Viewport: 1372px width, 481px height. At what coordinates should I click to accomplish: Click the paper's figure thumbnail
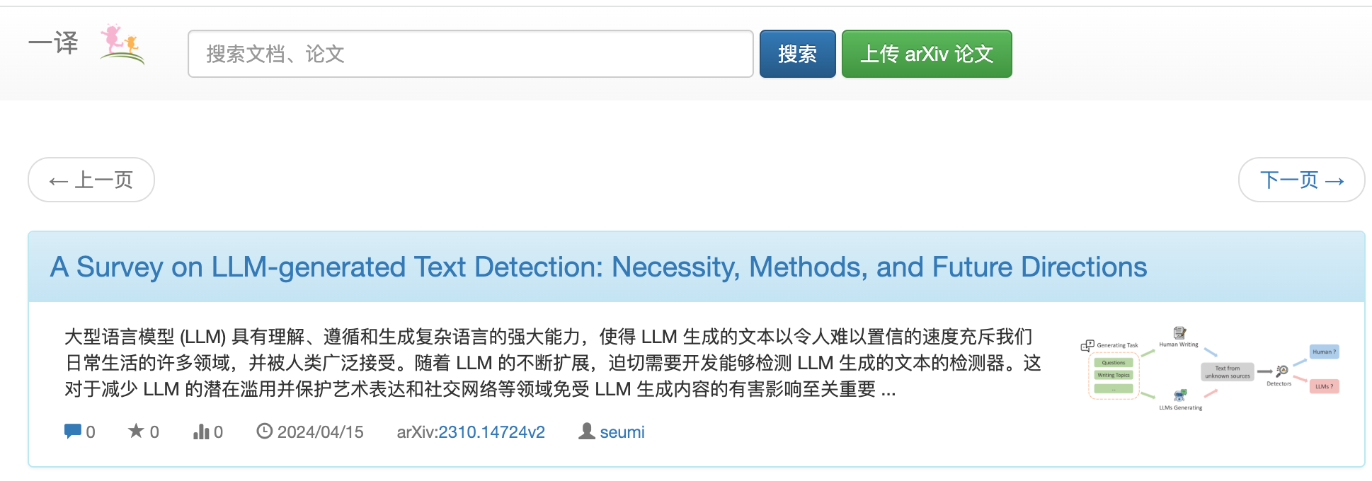[1210, 369]
